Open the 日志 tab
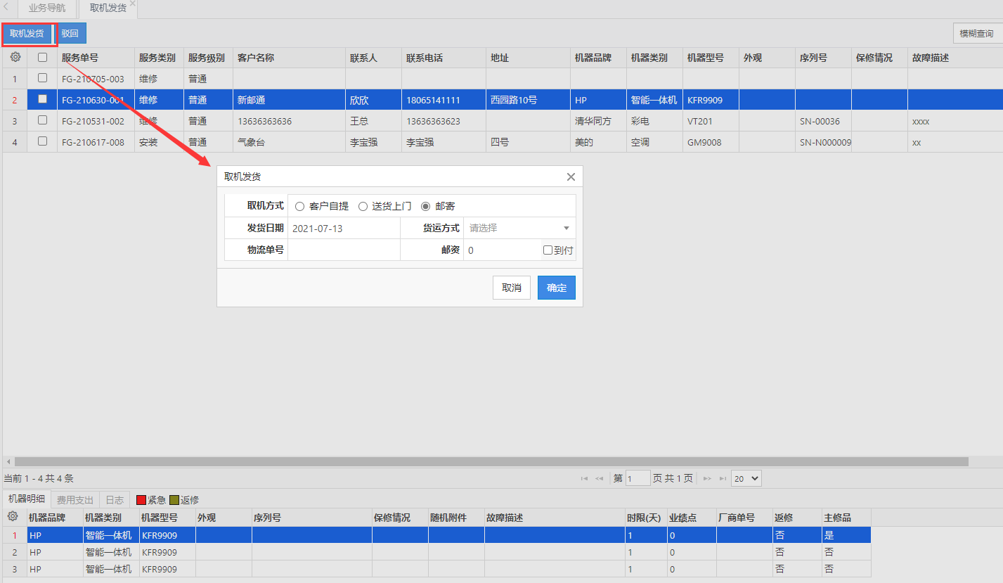The image size is (1003, 583). 115,500
